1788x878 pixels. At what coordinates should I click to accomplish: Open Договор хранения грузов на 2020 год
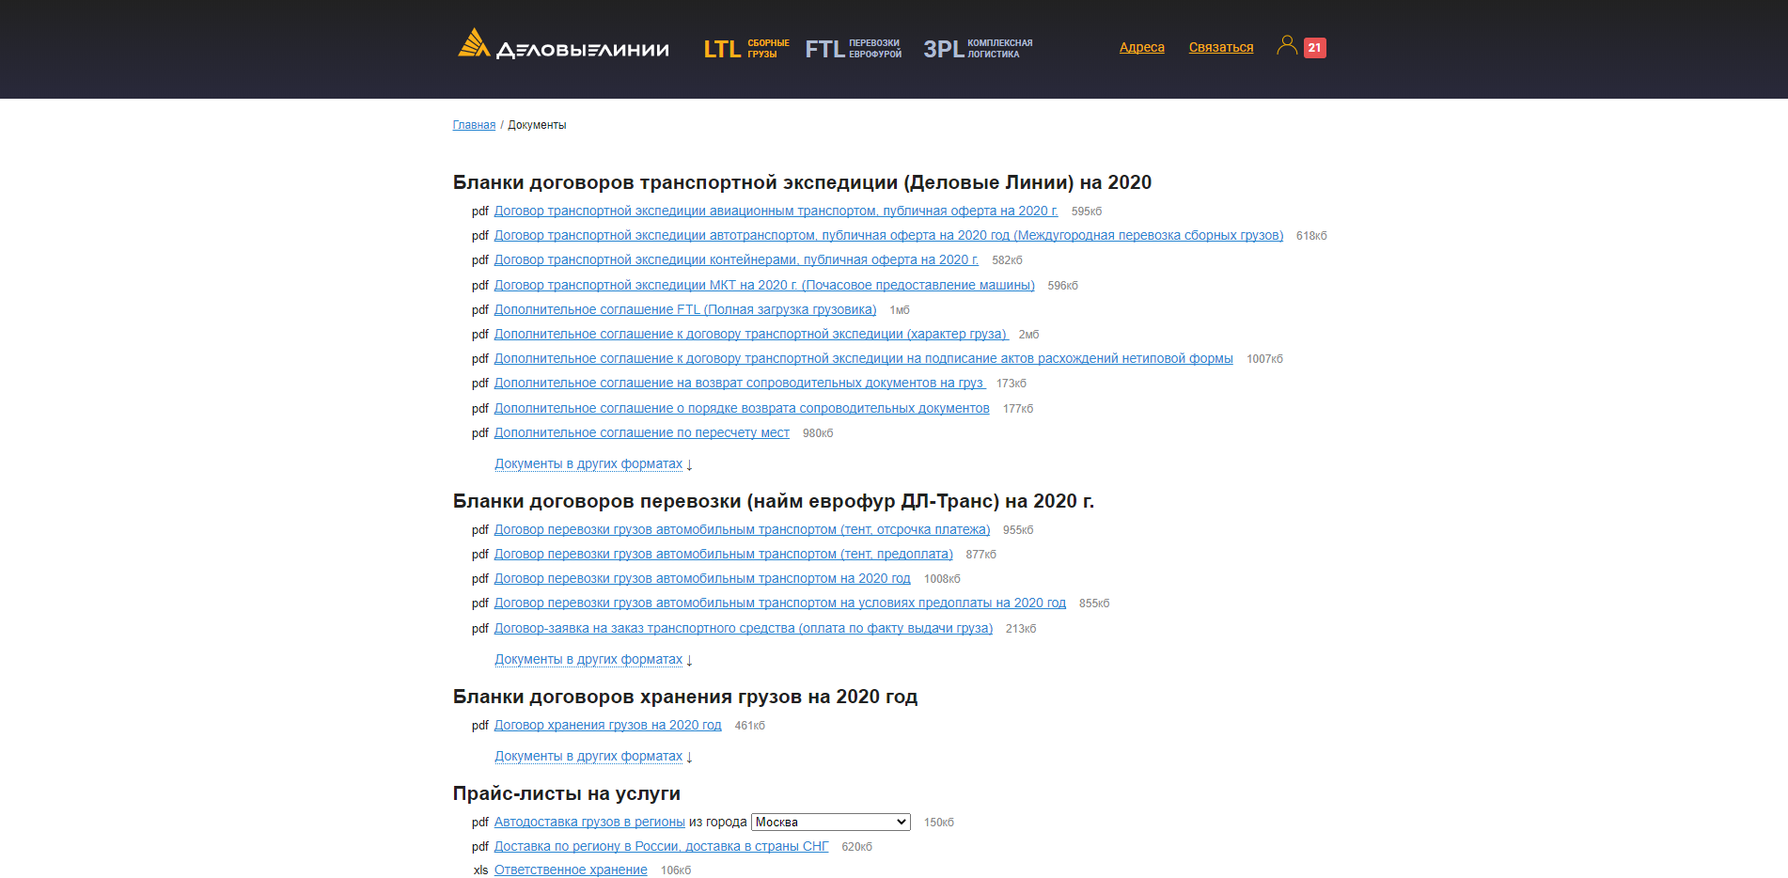coord(608,725)
